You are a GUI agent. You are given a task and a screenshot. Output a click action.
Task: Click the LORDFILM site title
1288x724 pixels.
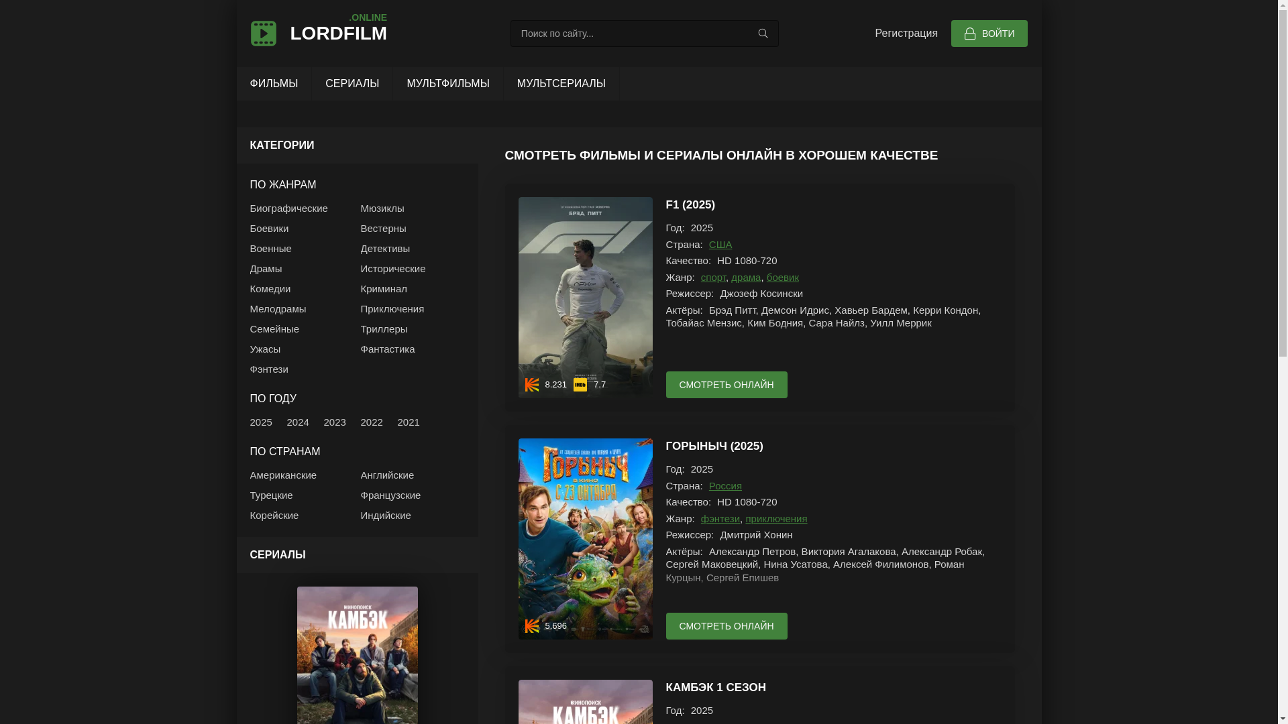tap(338, 33)
